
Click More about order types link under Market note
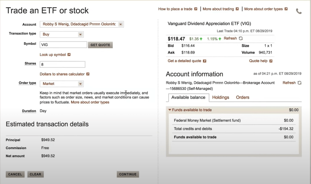(90, 102)
